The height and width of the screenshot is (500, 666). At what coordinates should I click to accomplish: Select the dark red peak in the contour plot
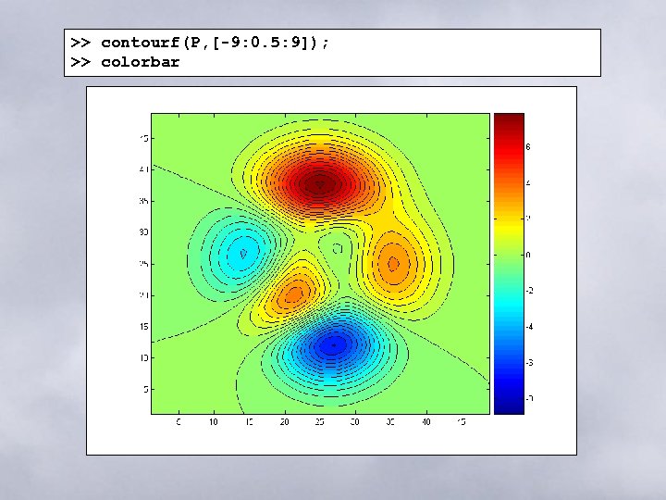point(319,185)
